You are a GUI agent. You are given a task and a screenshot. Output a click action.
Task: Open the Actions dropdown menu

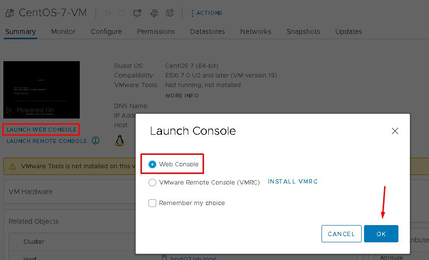(206, 13)
